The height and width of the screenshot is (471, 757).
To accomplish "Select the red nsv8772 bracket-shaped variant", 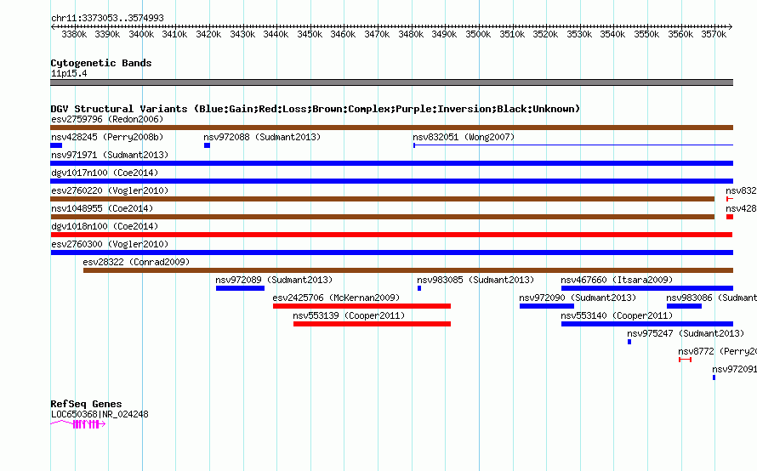I will (685, 360).
